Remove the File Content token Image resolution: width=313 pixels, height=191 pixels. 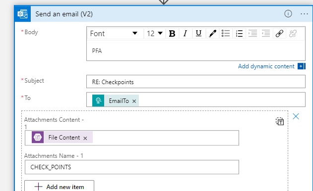point(85,138)
